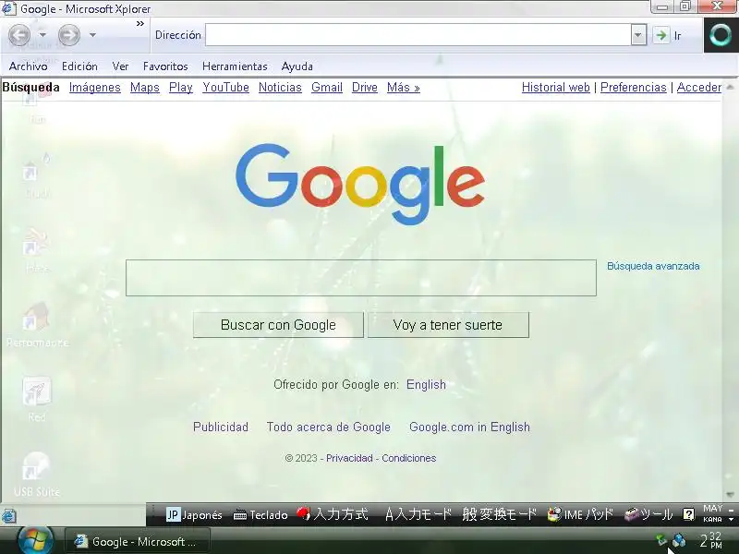Click the page scrollbar up arrow
This screenshot has width=739, height=554.
[x=730, y=87]
